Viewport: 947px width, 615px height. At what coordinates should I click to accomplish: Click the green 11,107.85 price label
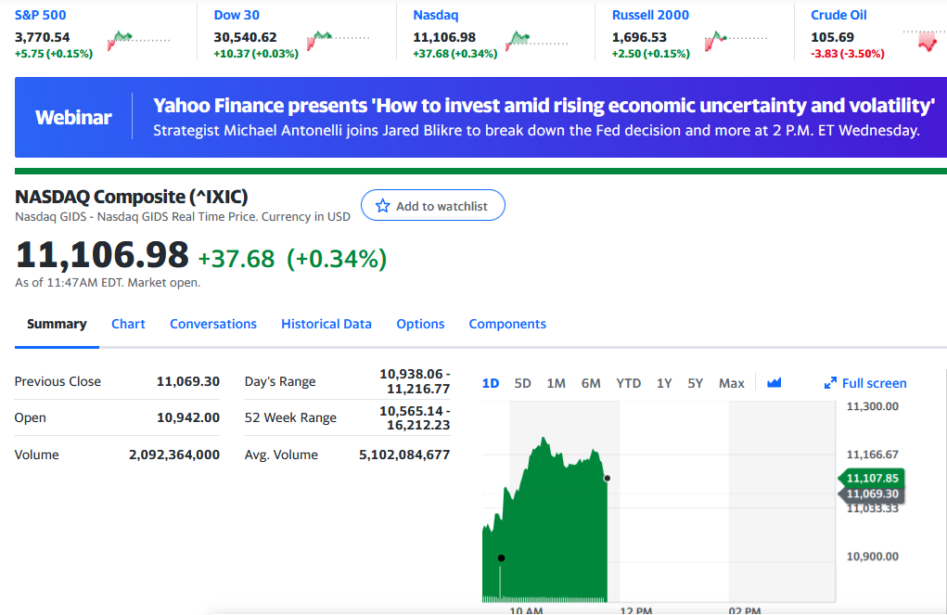(872, 478)
